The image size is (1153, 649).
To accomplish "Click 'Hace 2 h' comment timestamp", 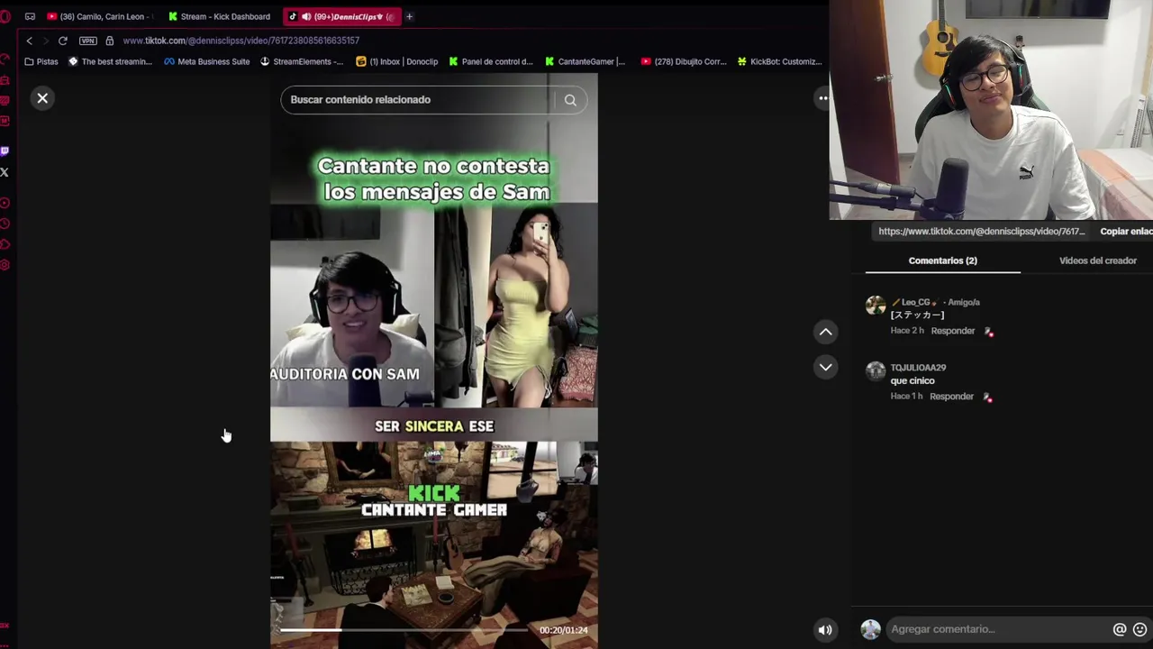I will click(907, 331).
